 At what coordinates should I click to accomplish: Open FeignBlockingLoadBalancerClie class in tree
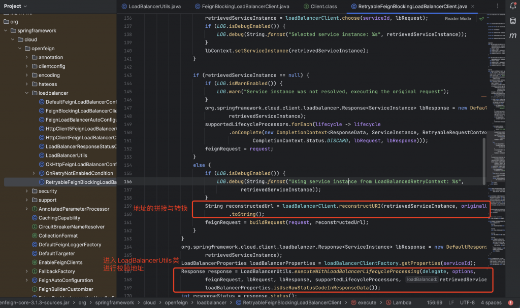78,111
